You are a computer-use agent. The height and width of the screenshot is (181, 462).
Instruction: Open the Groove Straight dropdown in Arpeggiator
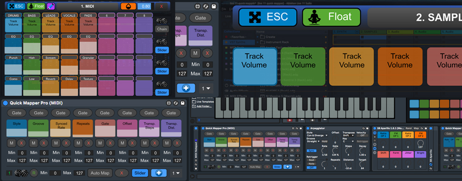[313, 141]
